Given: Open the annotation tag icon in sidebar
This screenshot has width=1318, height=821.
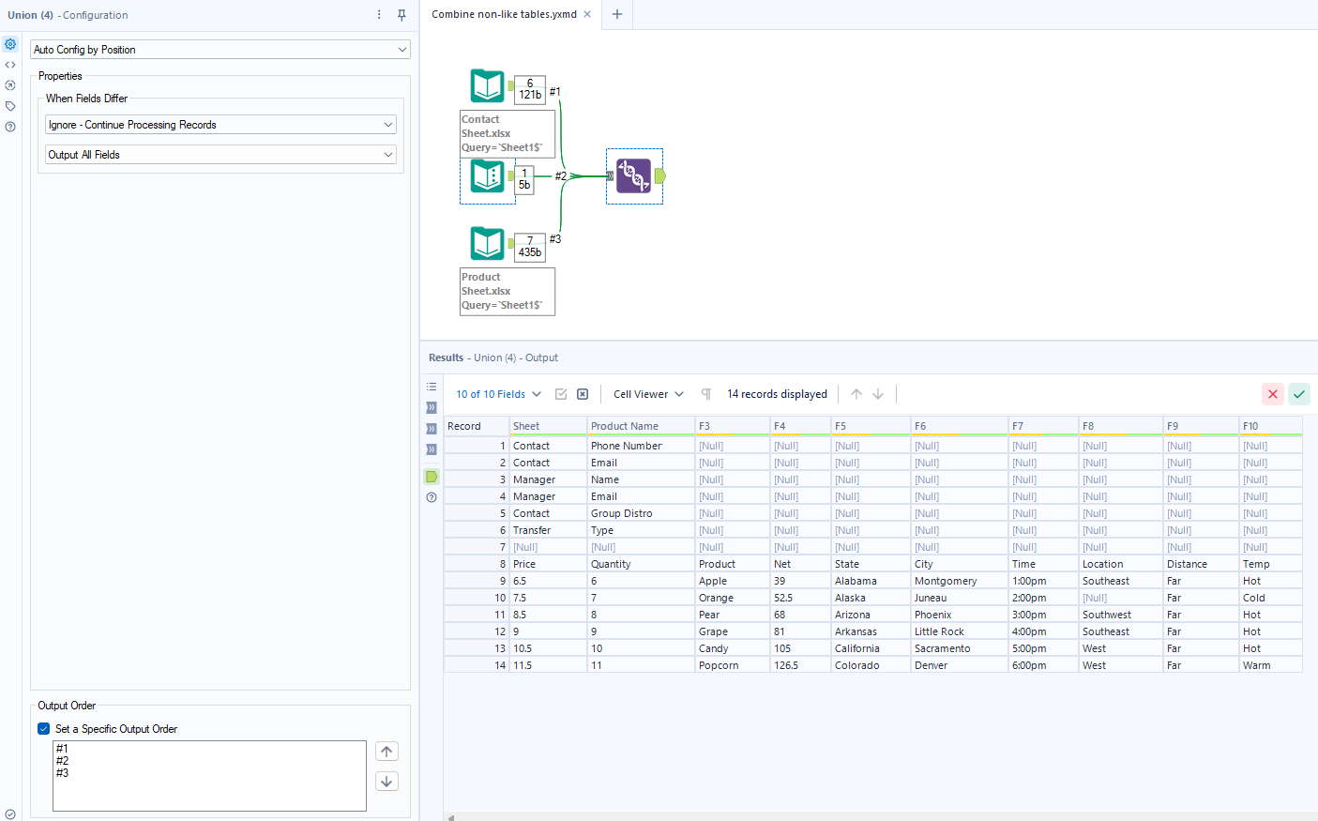Looking at the screenshot, I should point(10,105).
